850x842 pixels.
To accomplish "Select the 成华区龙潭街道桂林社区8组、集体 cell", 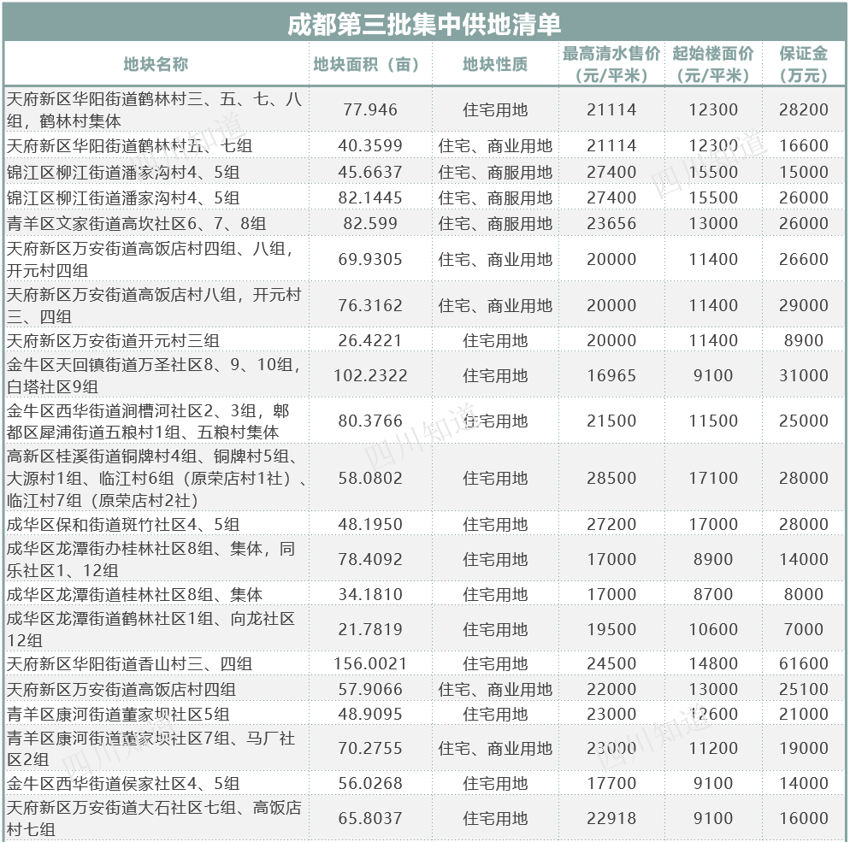I will coord(134,594).
